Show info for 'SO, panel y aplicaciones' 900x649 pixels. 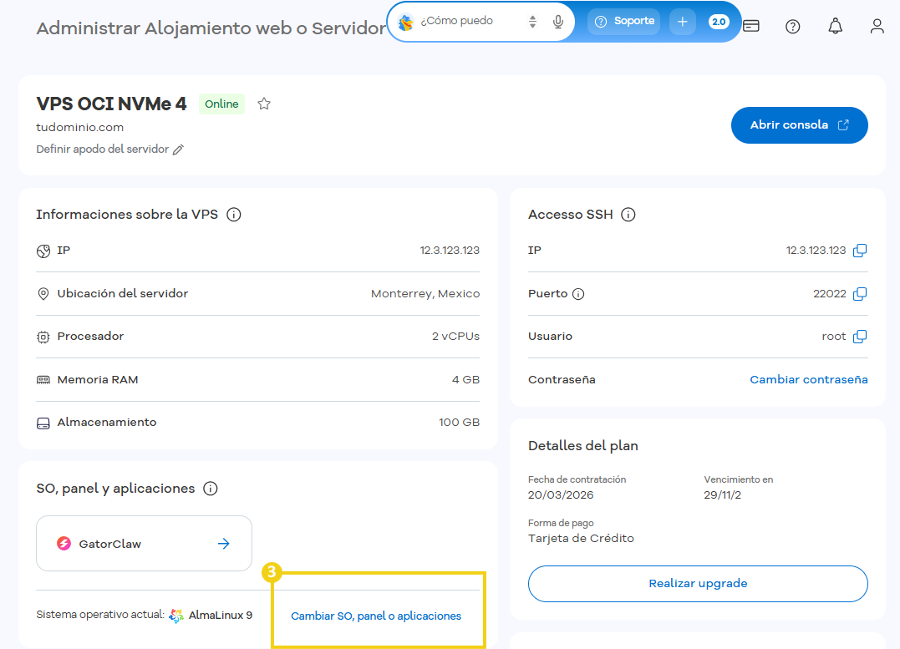pyautogui.click(x=211, y=489)
